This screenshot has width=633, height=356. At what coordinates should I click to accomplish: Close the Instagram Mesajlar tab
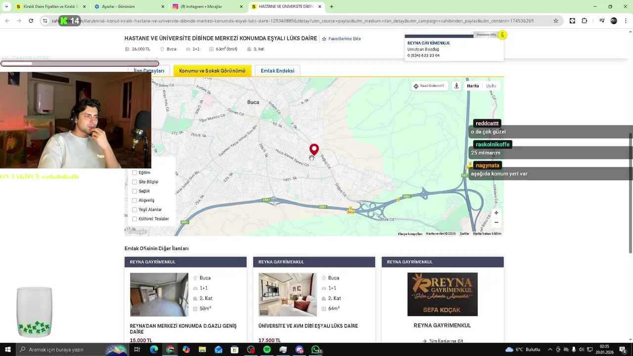(x=241, y=6)
